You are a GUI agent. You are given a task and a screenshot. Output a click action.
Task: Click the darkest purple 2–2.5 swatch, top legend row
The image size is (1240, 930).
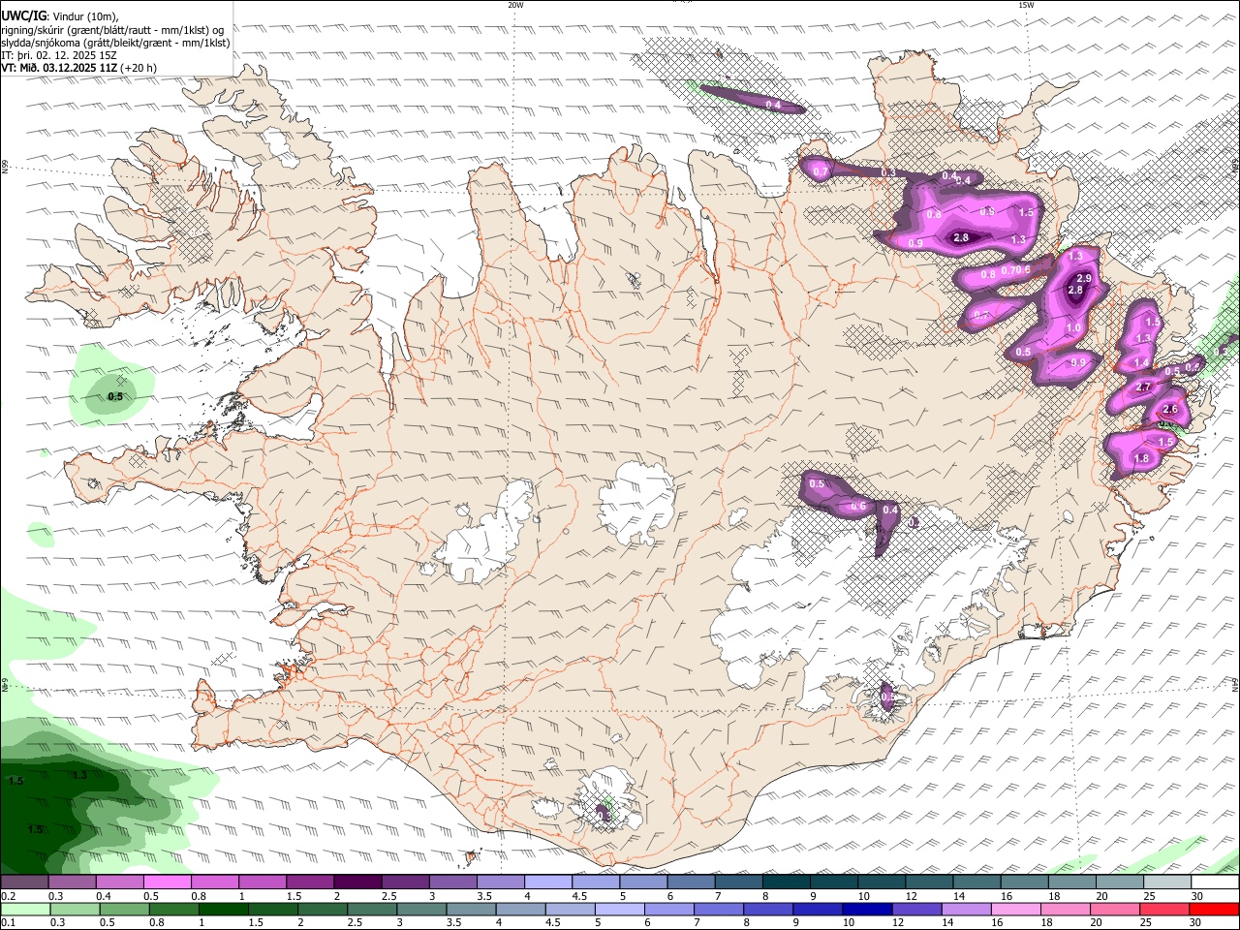click(x=357, y=883)
